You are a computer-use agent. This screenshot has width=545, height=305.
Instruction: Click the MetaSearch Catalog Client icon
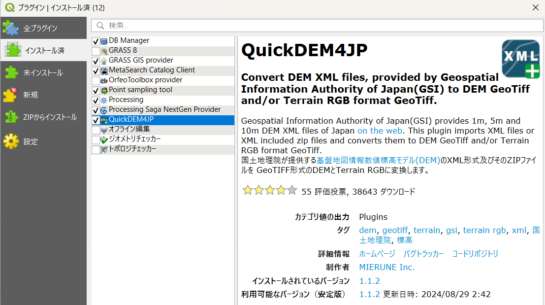[104, 71]
